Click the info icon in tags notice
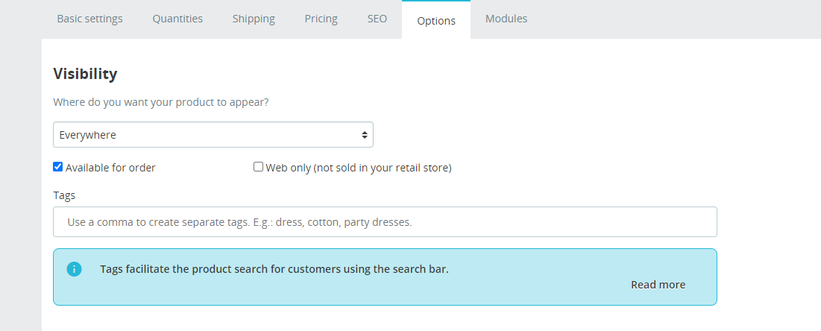 pos(74,269)
